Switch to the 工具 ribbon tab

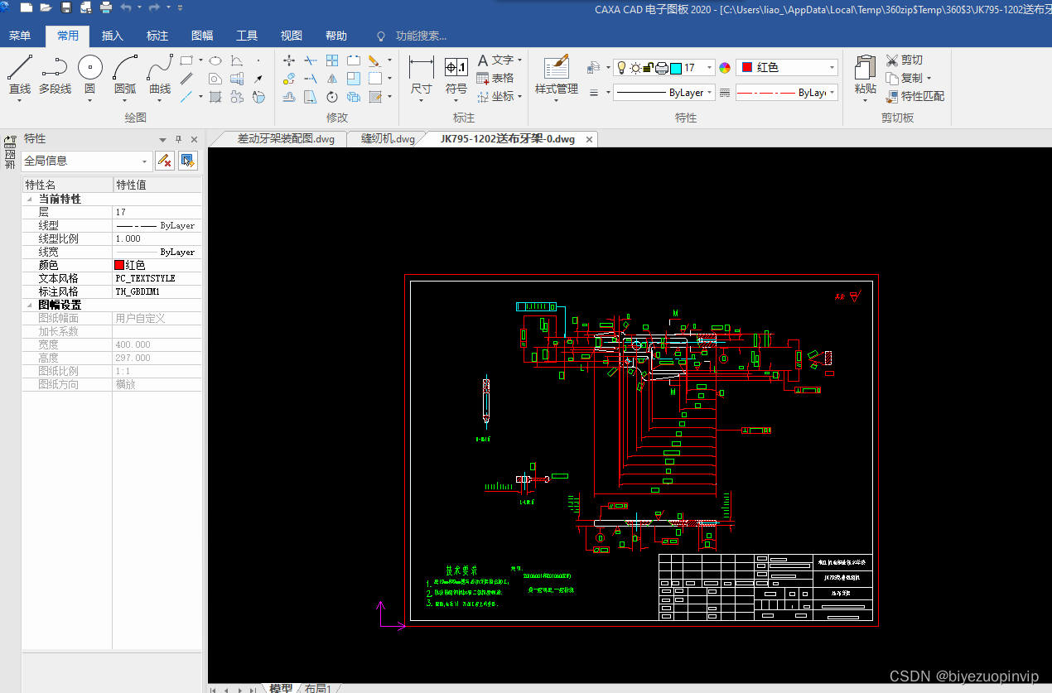tap(247, 36)
